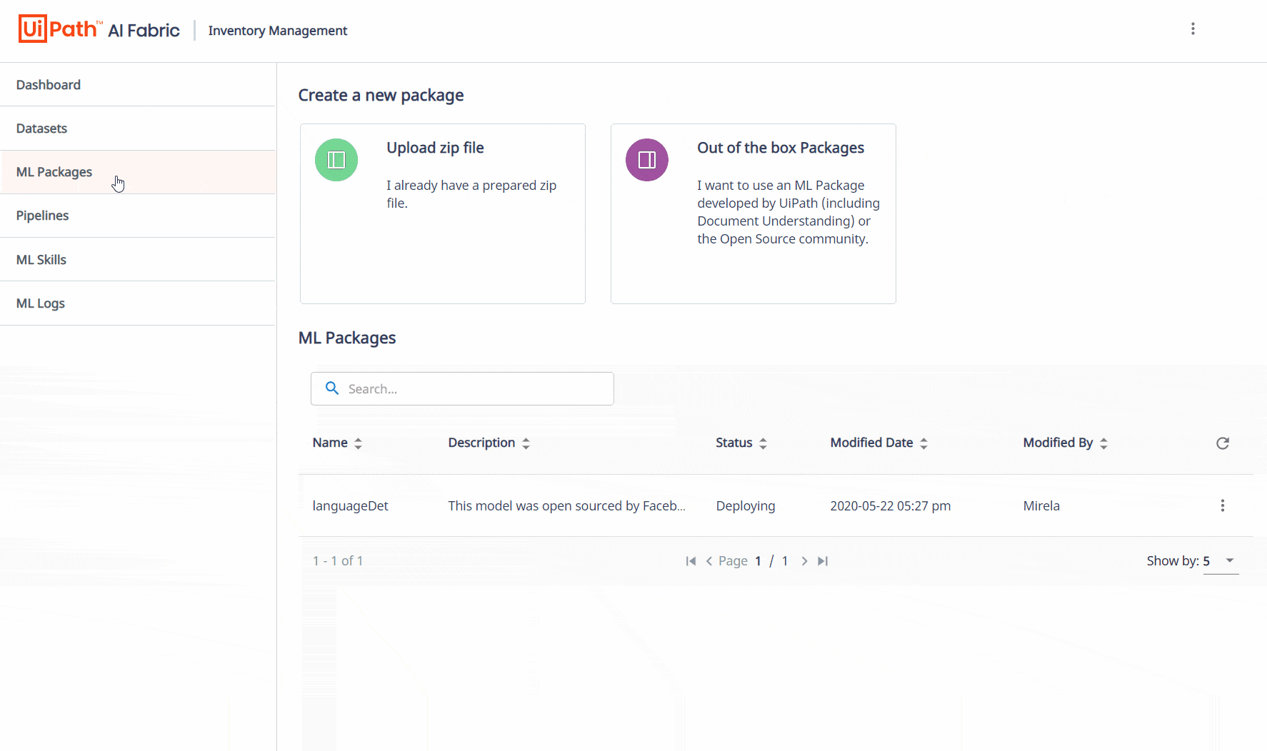
Task: Sort the table by Description
Action: (526, 443)
